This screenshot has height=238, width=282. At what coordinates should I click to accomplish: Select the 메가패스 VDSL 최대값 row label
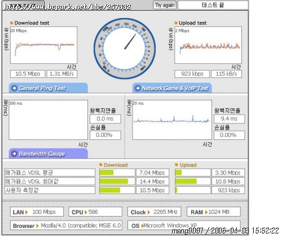(50, 182)
